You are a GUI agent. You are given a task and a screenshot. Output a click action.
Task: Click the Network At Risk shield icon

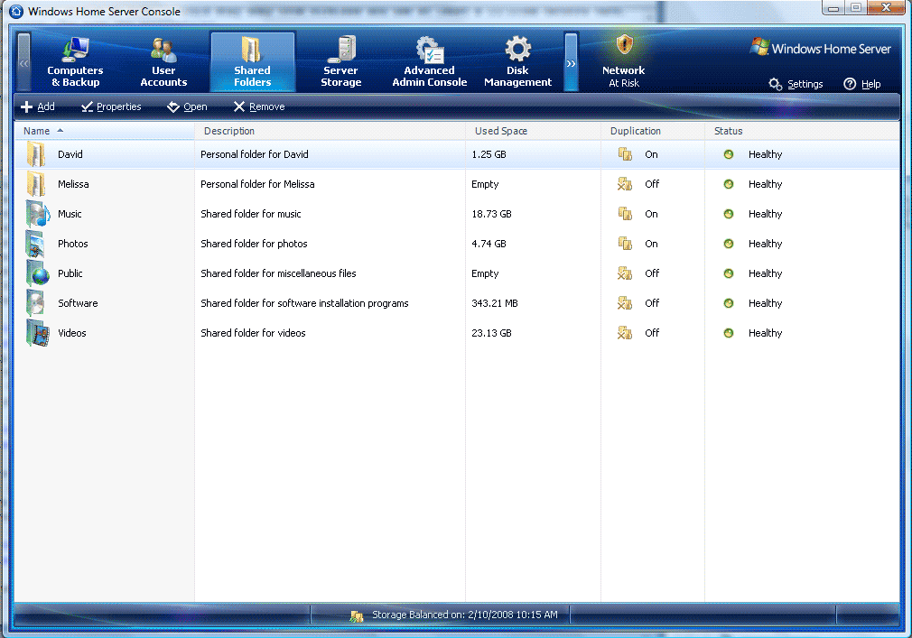624,44
